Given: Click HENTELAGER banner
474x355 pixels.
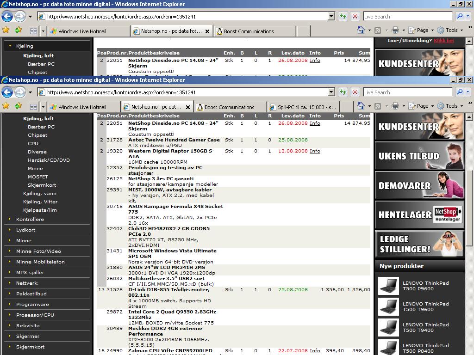Looking at the screenshot, I should (x=419, y=214).
